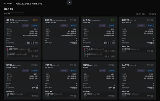Select TTA_GS_T1 device row
This screenshot has height=101, width=160.
99,50
